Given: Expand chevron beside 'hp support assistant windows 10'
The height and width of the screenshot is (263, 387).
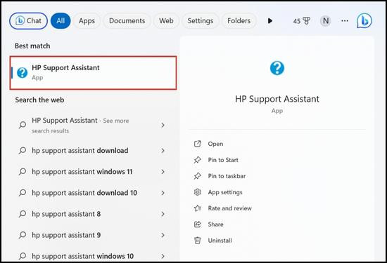Looking at the screenshot, I should coord(163,256).
